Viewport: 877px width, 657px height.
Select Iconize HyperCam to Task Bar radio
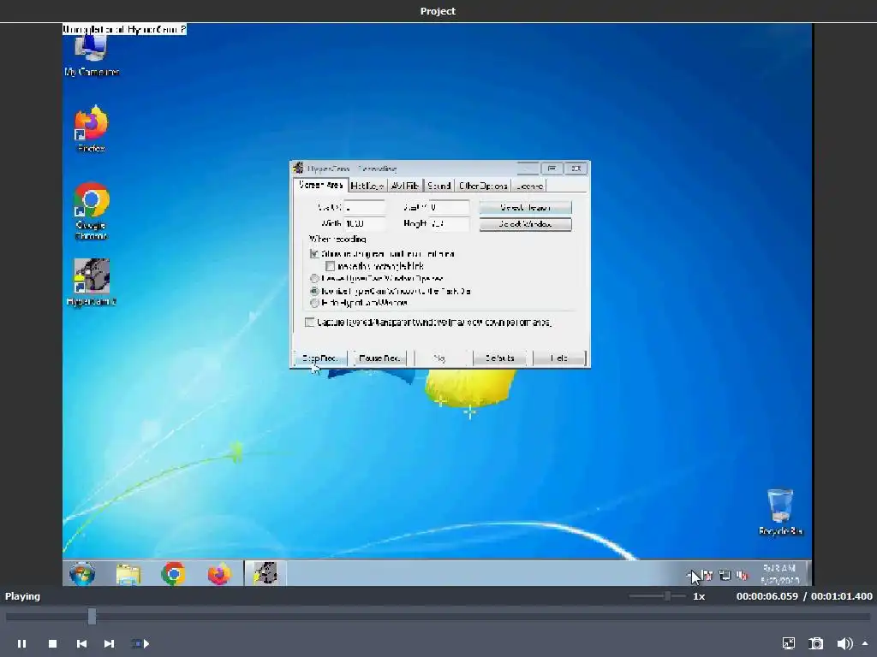click(x=314, y=291)
